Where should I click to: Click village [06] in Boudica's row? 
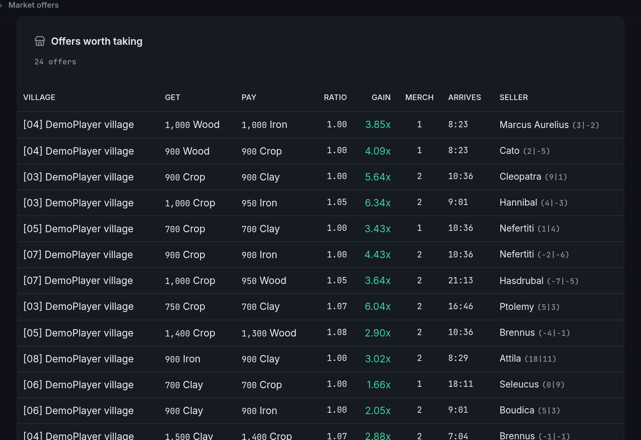(78, 411)
